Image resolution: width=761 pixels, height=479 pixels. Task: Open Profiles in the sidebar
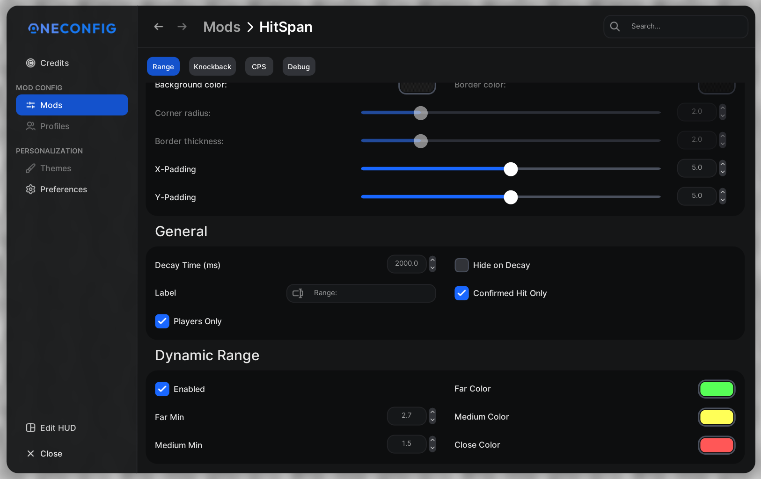[72, 126]
